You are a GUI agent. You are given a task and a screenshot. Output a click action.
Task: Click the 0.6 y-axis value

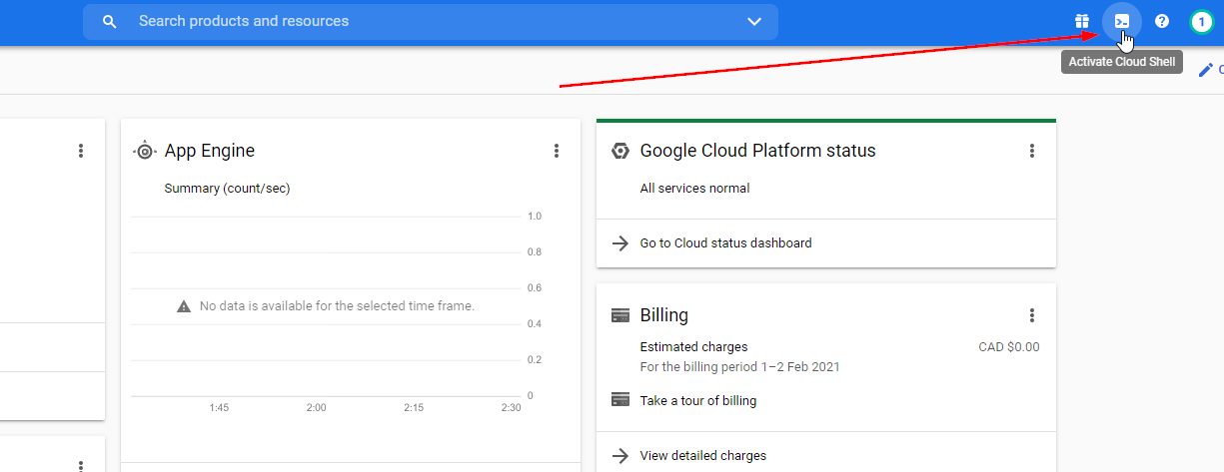[x=535, y=288]
